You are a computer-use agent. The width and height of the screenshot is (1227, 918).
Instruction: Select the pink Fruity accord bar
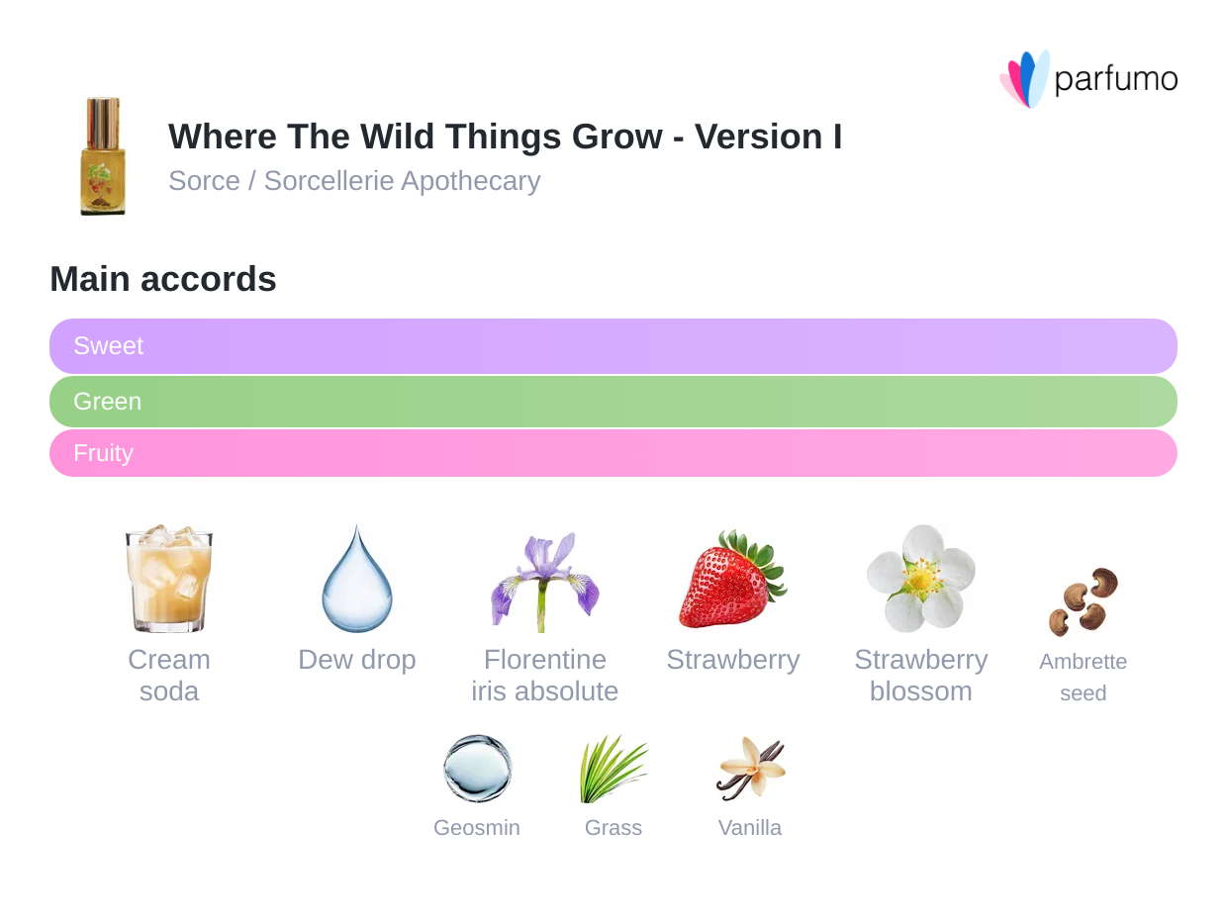[x=613, y=453]
